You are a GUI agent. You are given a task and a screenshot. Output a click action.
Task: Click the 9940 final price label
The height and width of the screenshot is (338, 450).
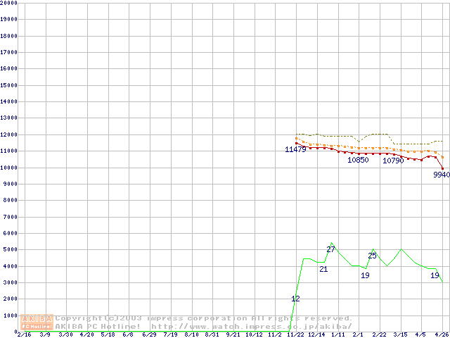pyautogui.click(x=441, y=175)
